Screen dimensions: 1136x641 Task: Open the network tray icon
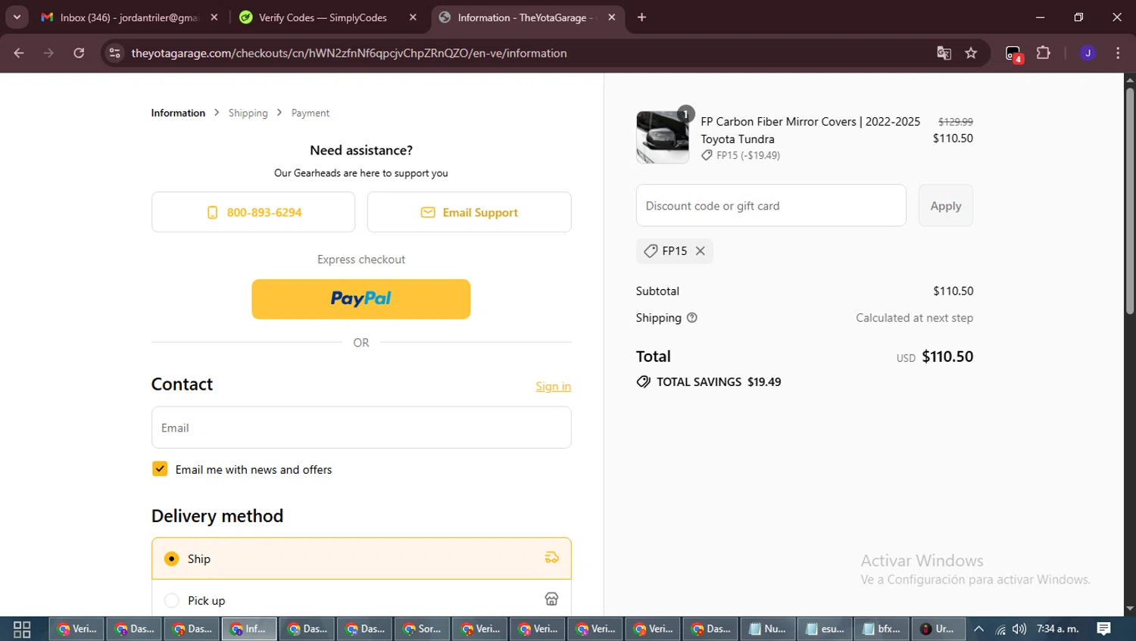click(1000, 629)
